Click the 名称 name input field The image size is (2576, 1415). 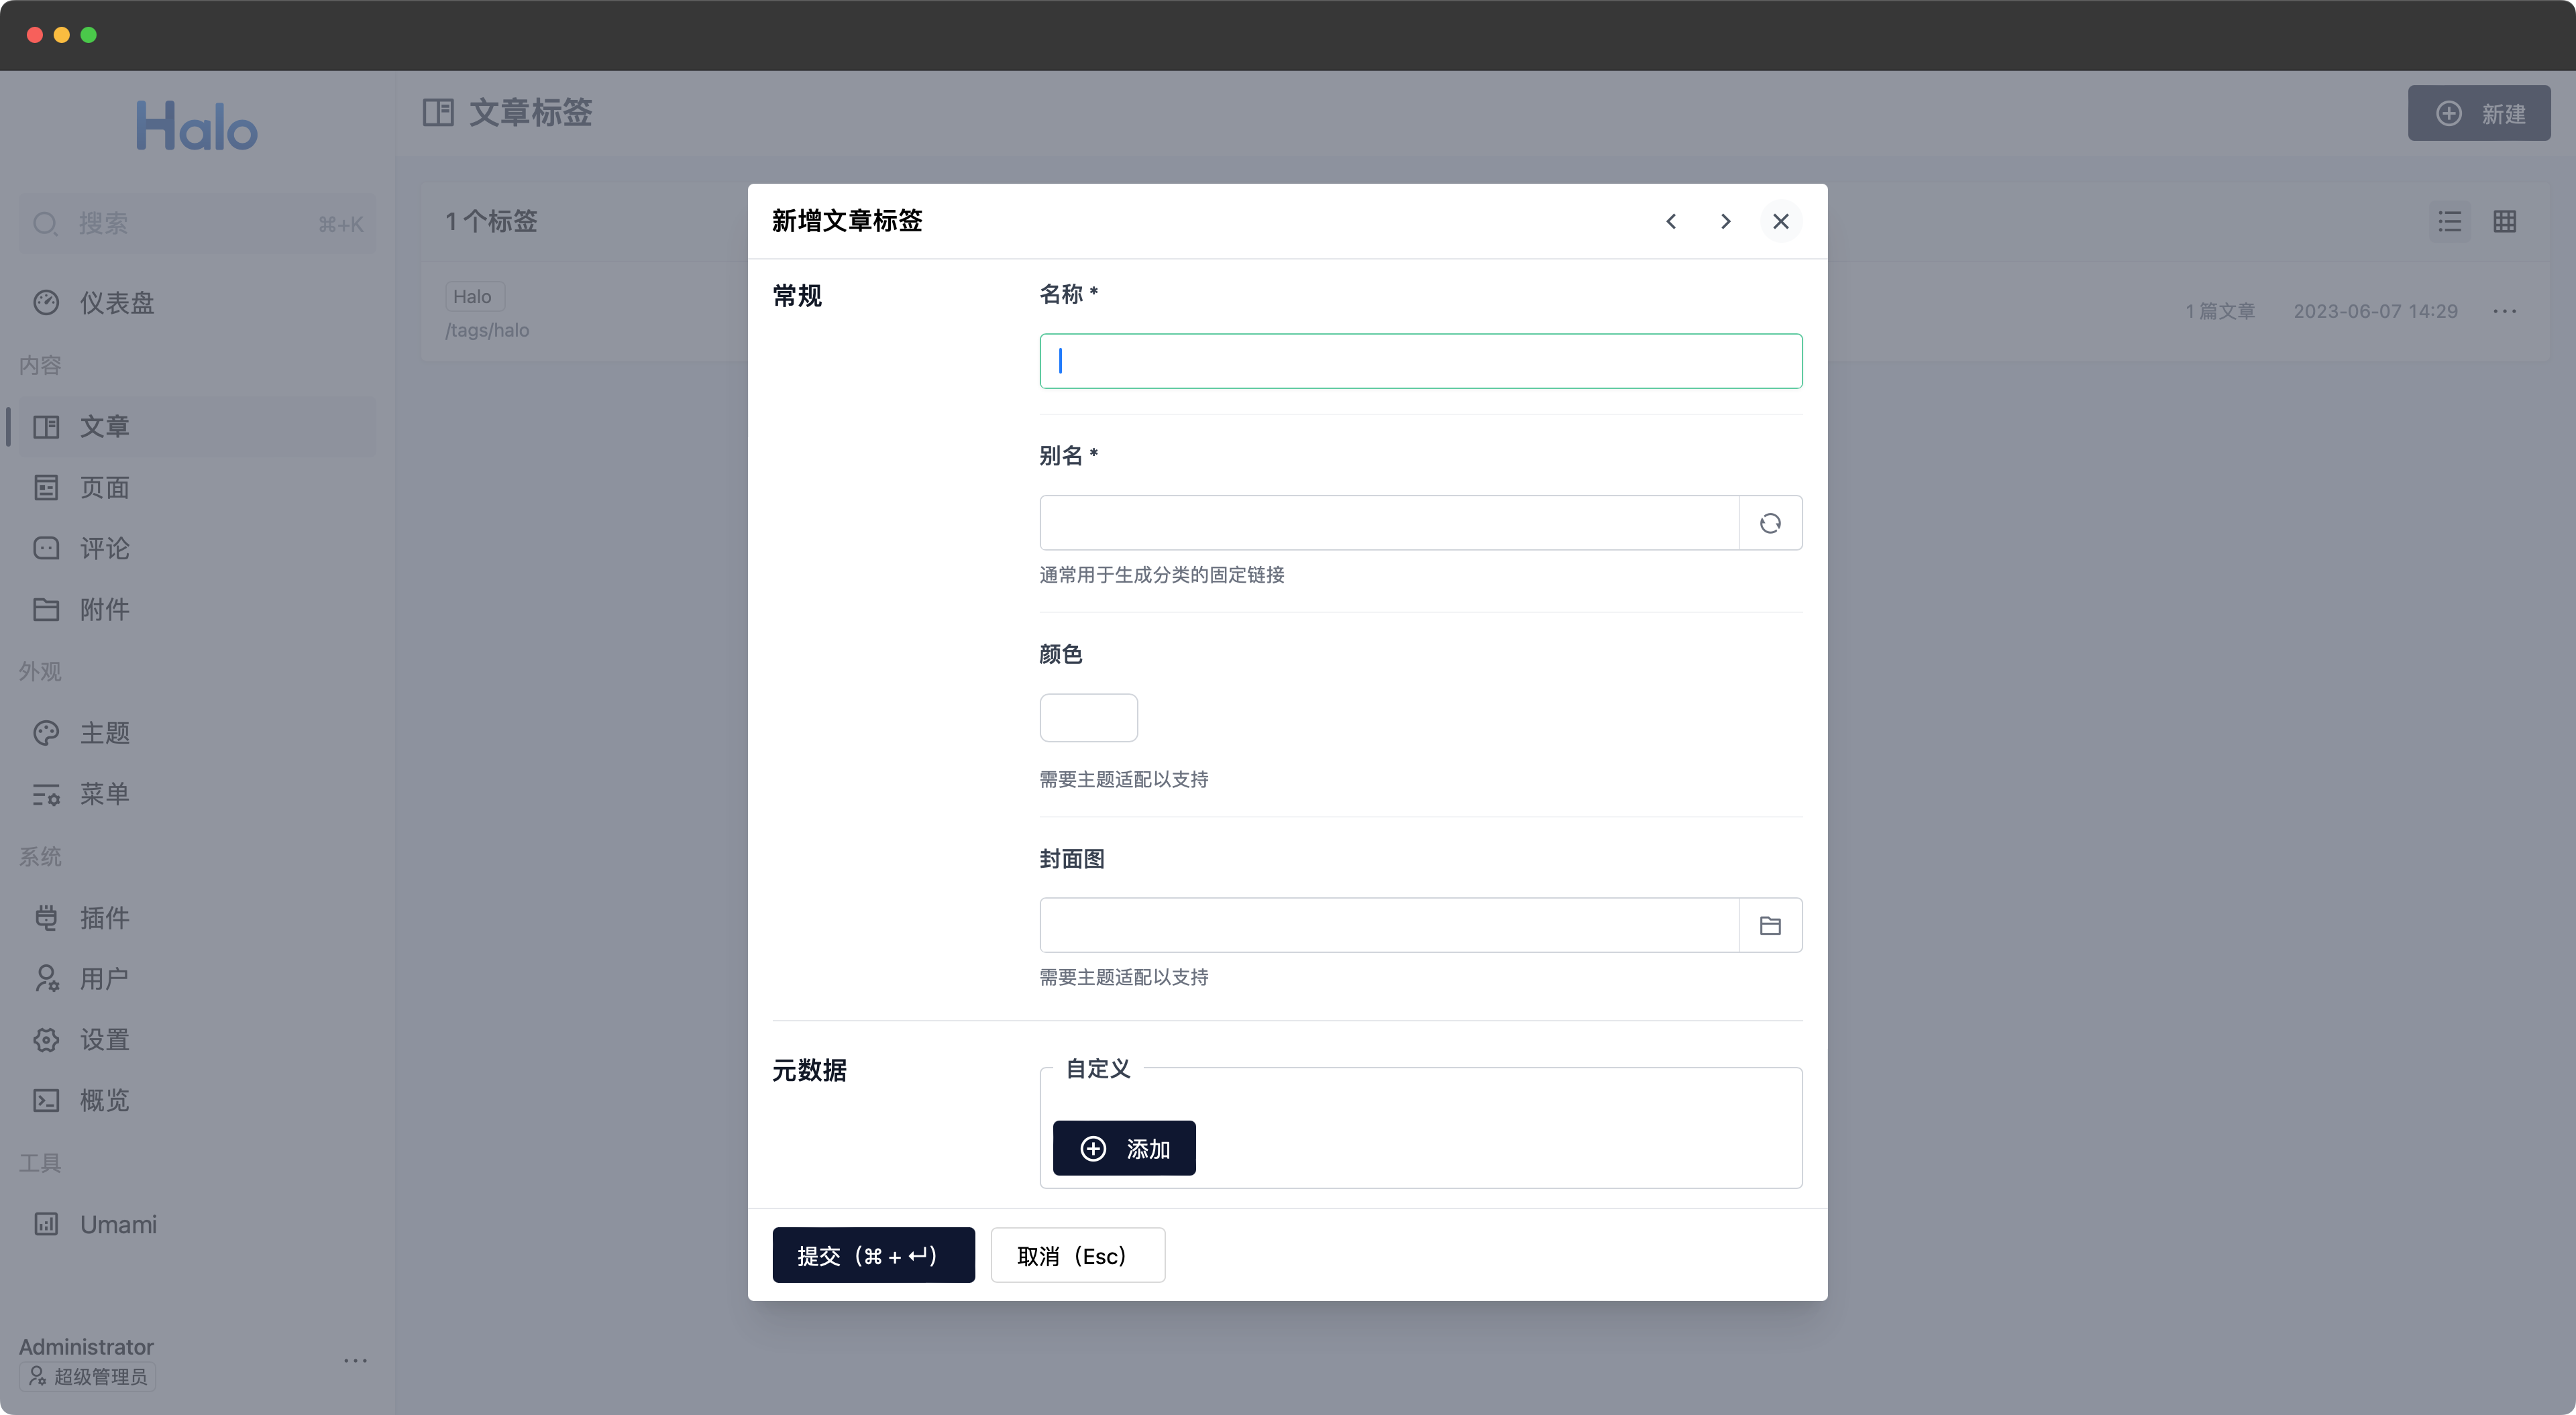click(x=1420, y=361)
